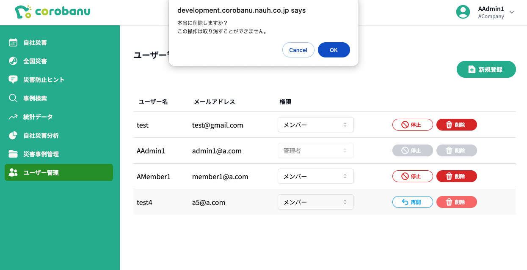This screenshot has width=527, height=270.
Task: Go to 災害事例管理 menu item
Action: point(59,154)
